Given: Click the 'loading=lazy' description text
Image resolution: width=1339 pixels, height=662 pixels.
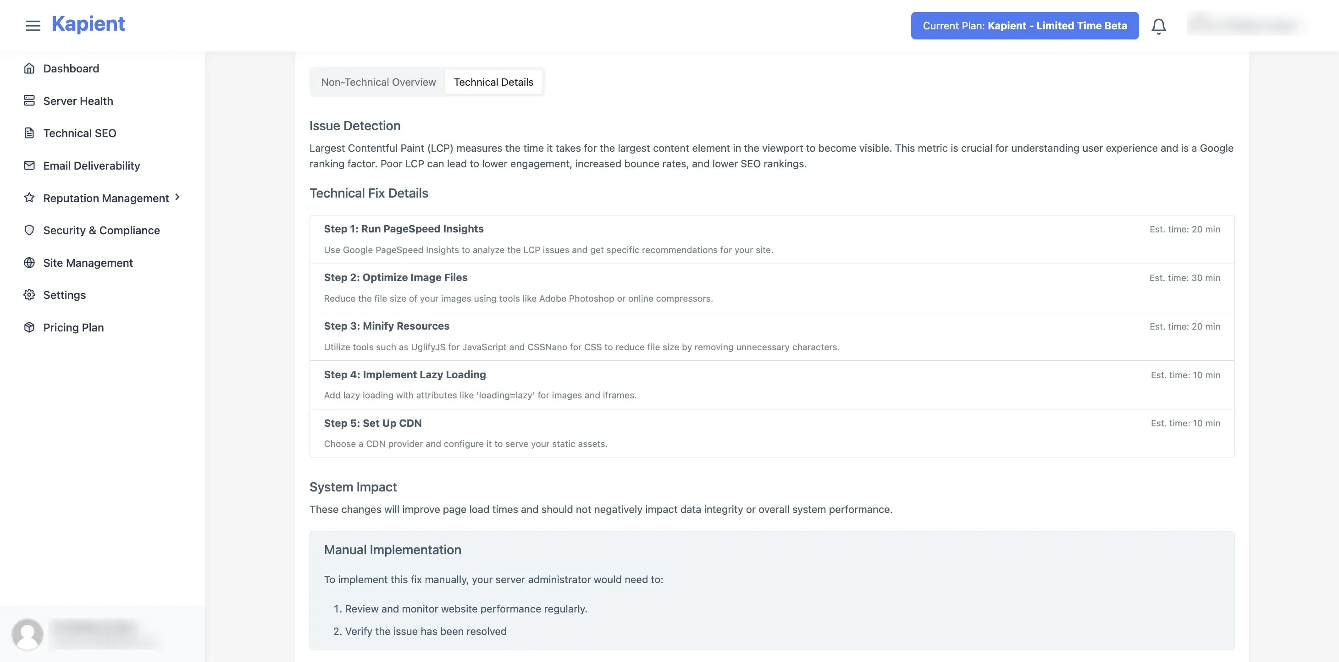Looking at the screenshot, I should 480,396.
